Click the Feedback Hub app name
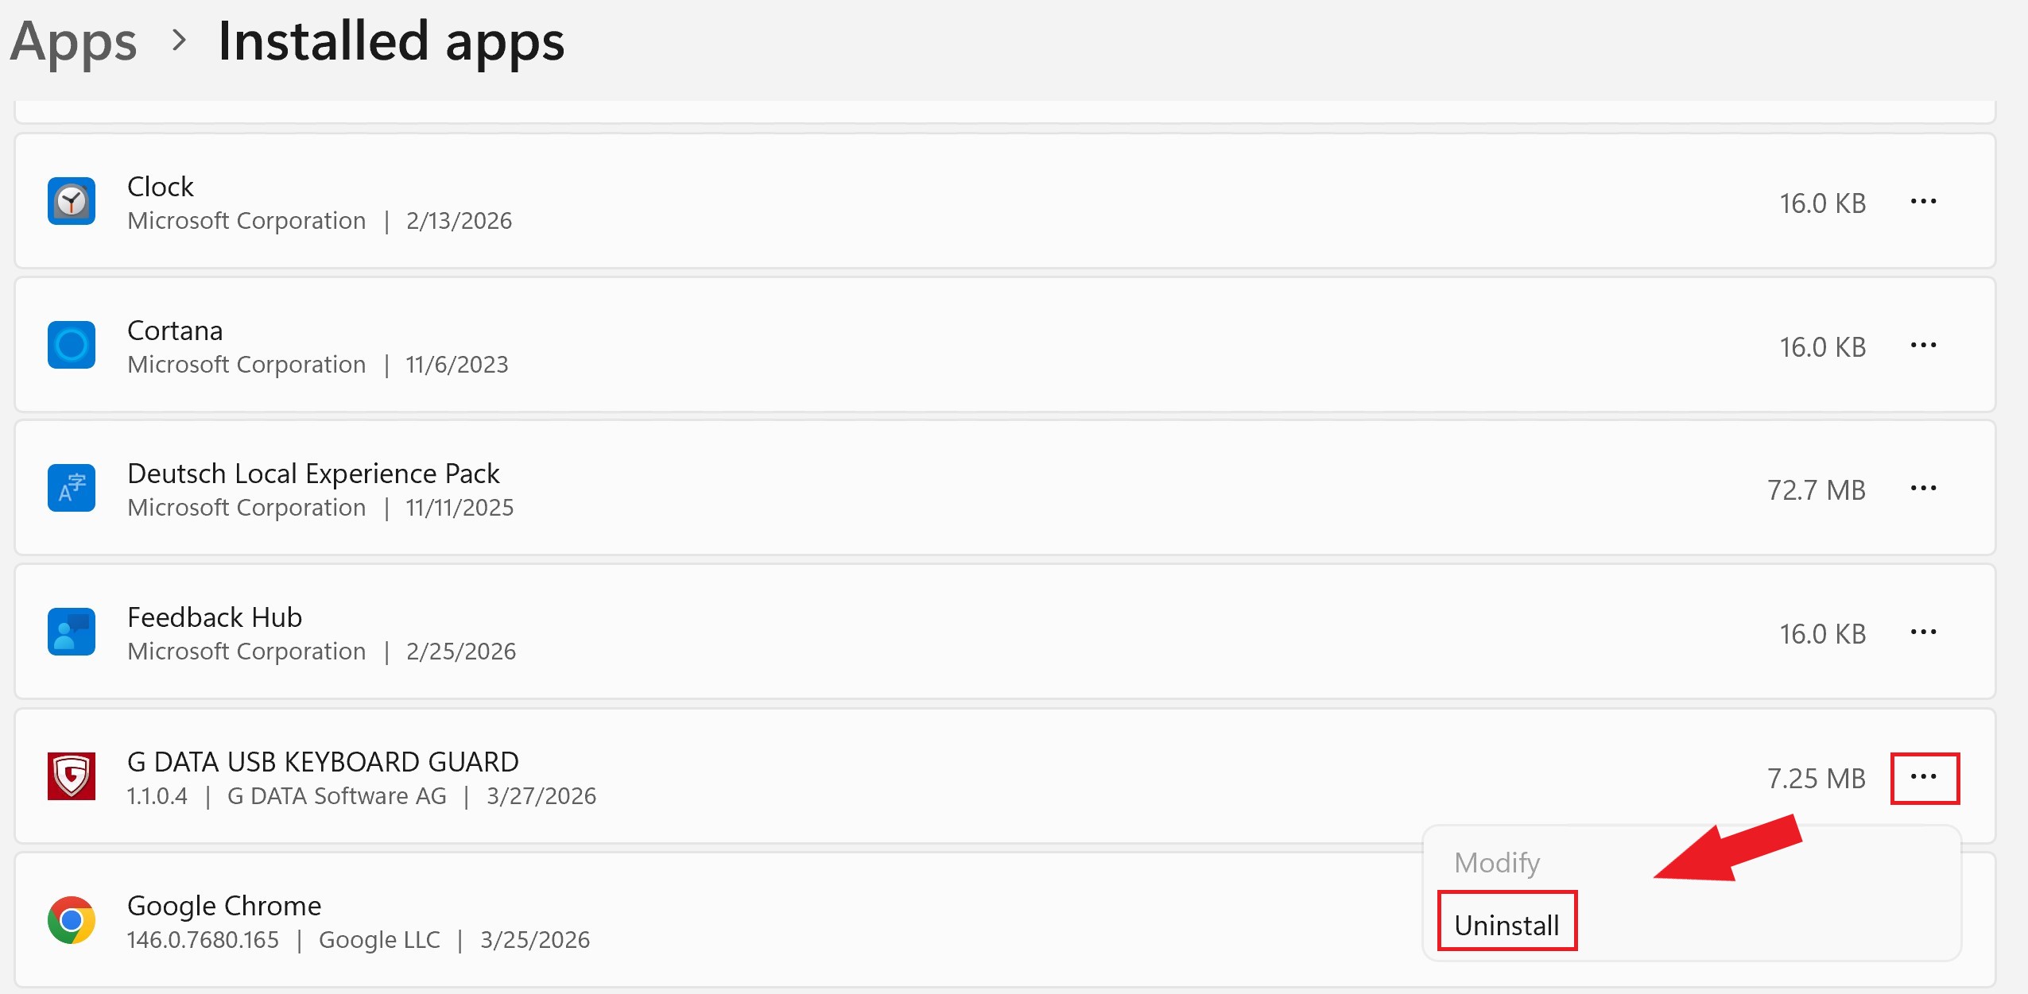Viewport: 2028px width, 994px height. click(x=215, y=617)
